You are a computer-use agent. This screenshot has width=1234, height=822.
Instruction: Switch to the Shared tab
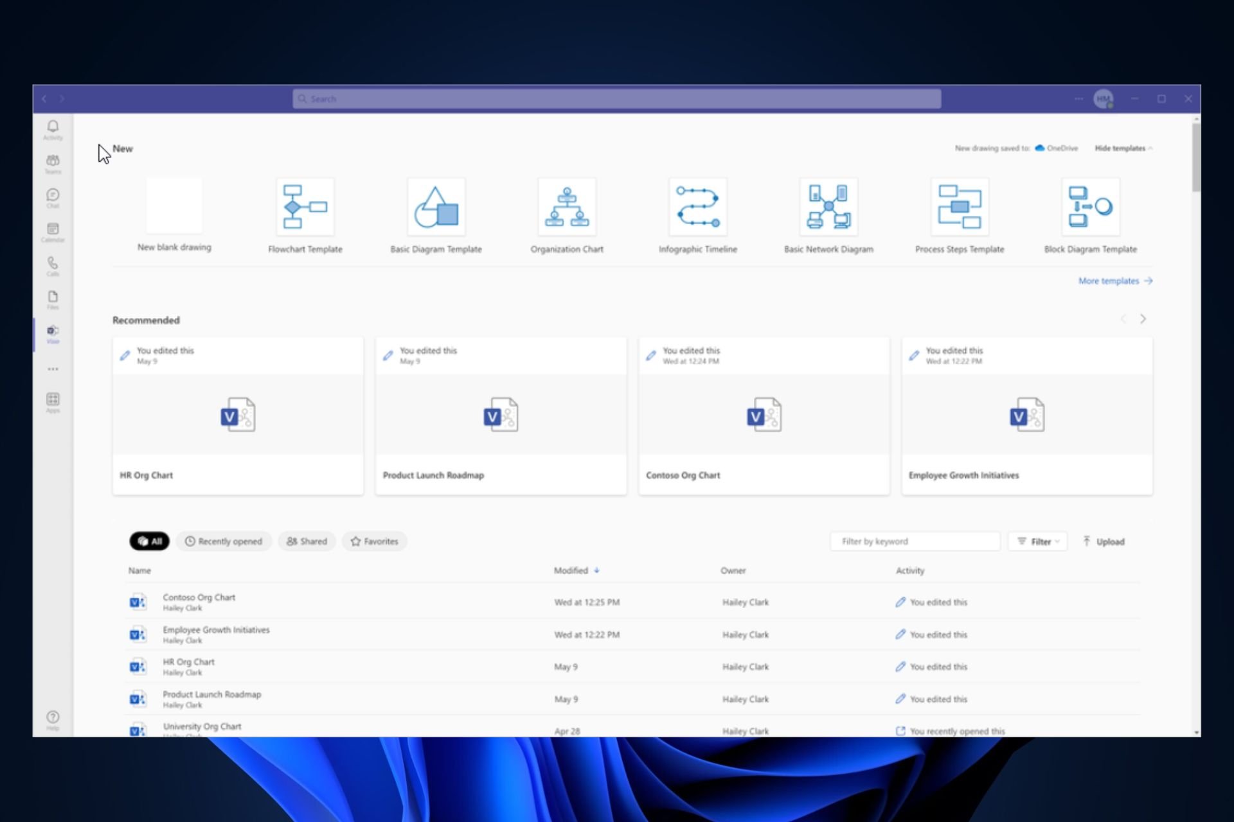[x=307, y=541]
